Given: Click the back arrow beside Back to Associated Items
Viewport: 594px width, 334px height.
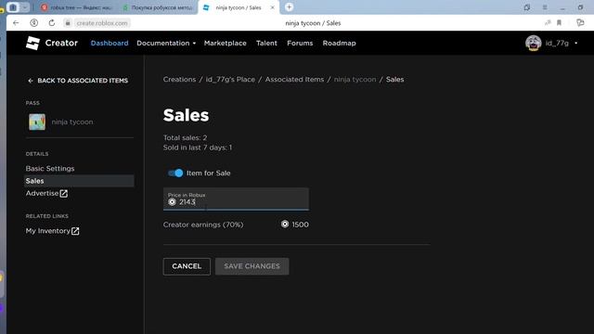Looking at the screenshot, I should (31, 81).
